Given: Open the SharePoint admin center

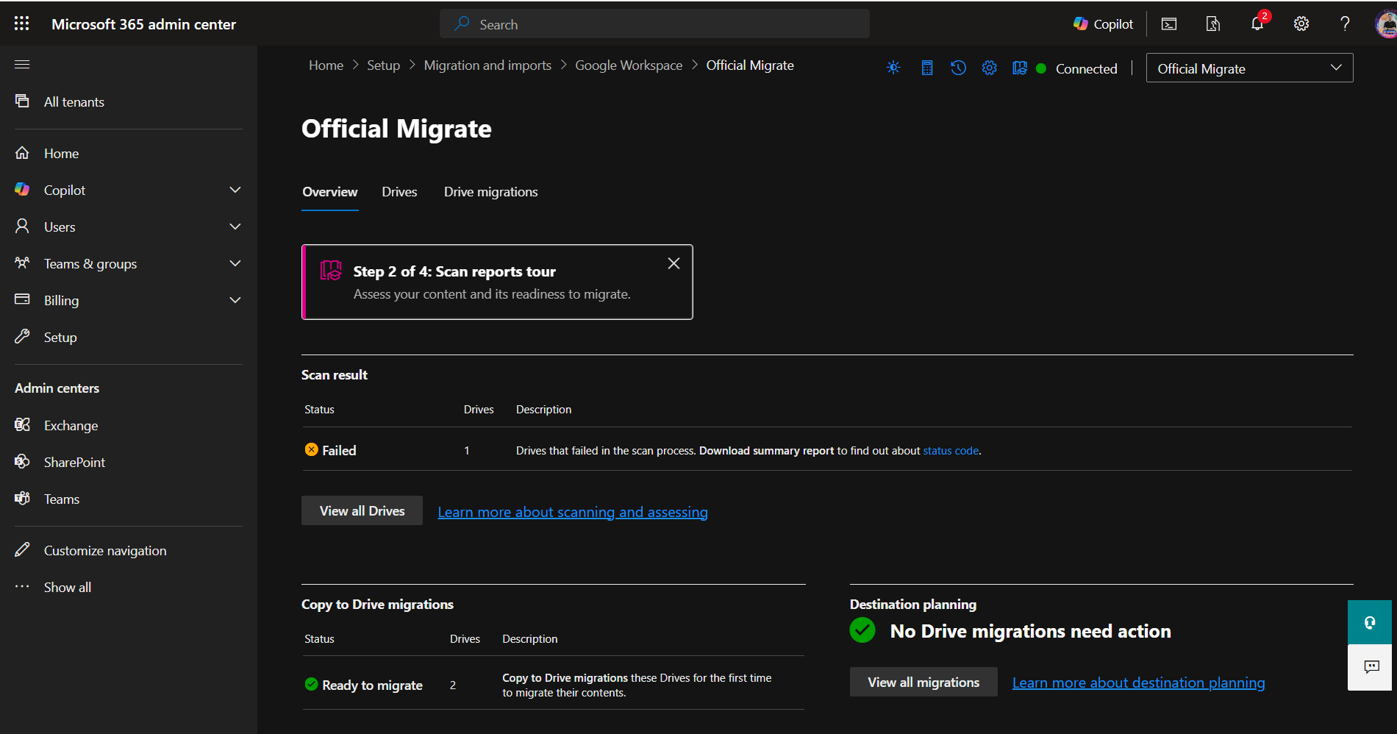Looking at the screenshot, I should 74,462.
